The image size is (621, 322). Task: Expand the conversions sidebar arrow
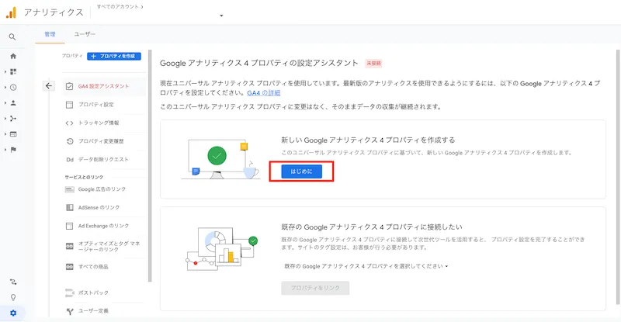[5, 150]
